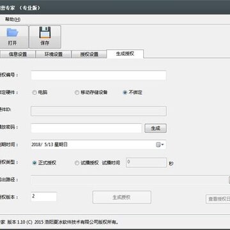230x230 pixels.
Task: Click the 打开 folder icon
Action: click(13, 32)
